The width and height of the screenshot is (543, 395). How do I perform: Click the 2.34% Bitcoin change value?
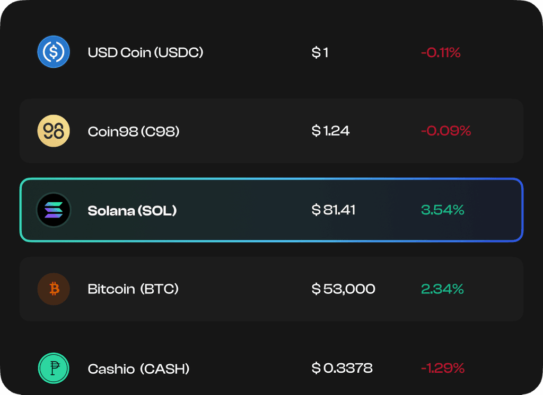pyautogui.click(x=442, y=289)
